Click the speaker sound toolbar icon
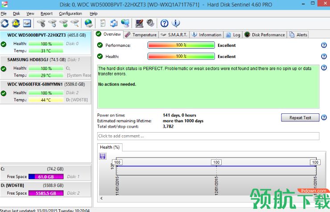 [x=150, y=23]
